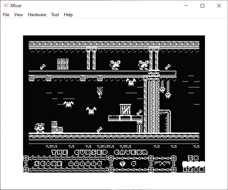This screenshot has width=228, height=190.
Task: Open the Help menu
Action: tap(68, 15)
